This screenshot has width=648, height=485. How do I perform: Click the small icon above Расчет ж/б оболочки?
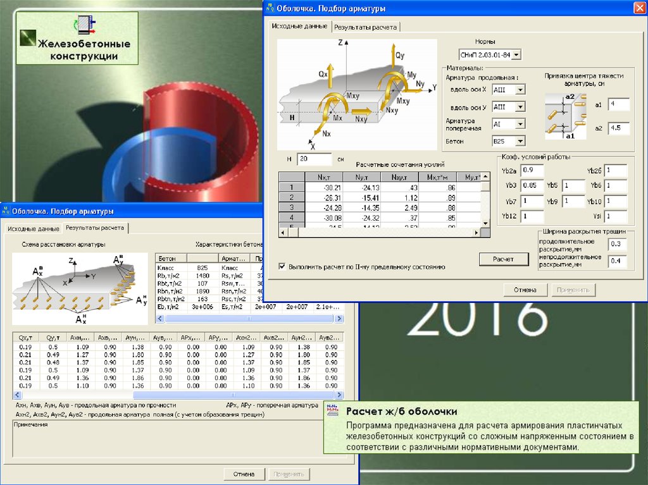click(331, 408)
